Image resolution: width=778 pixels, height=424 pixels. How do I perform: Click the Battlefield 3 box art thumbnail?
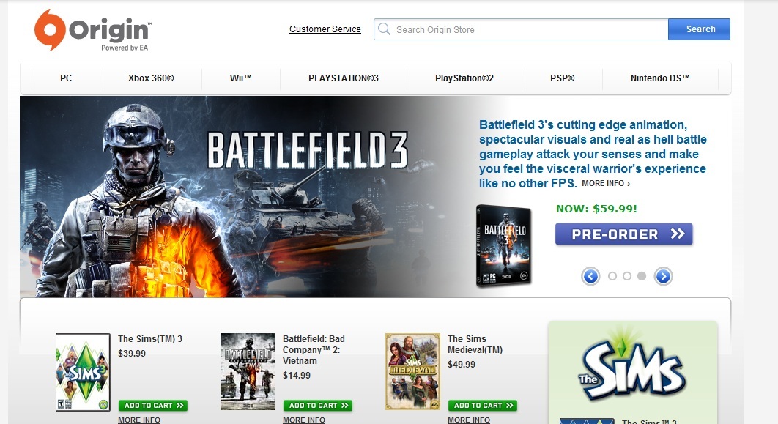click(x=503, y=245)
